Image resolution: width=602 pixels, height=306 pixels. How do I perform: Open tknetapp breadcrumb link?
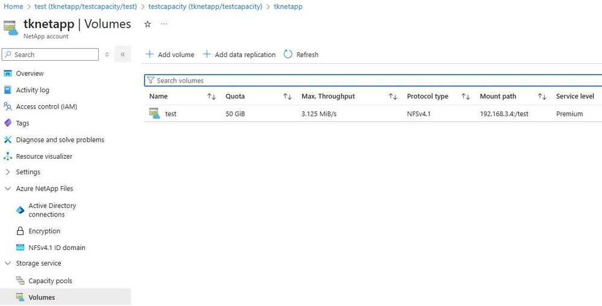click(x=288, y=7)
